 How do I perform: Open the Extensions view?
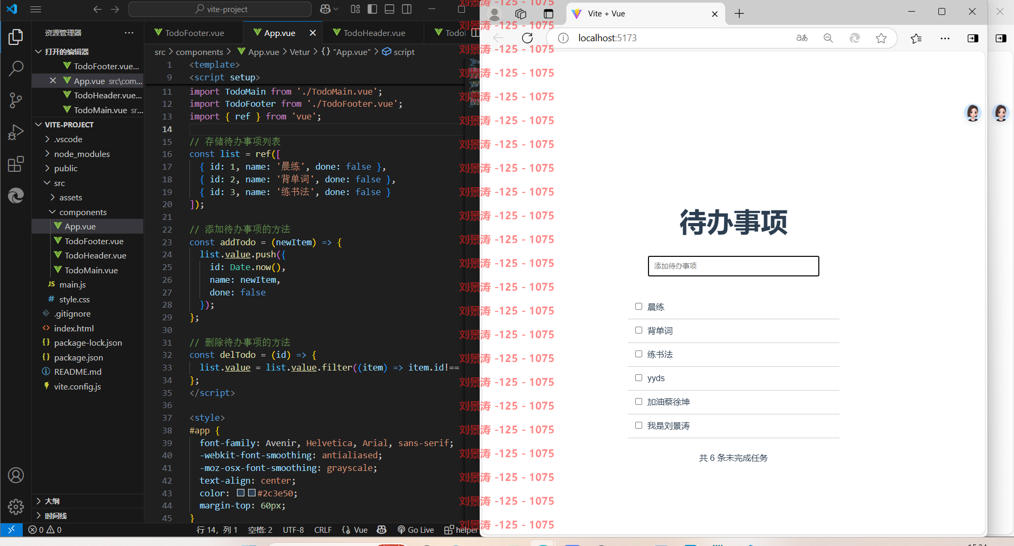click(16, 164)
